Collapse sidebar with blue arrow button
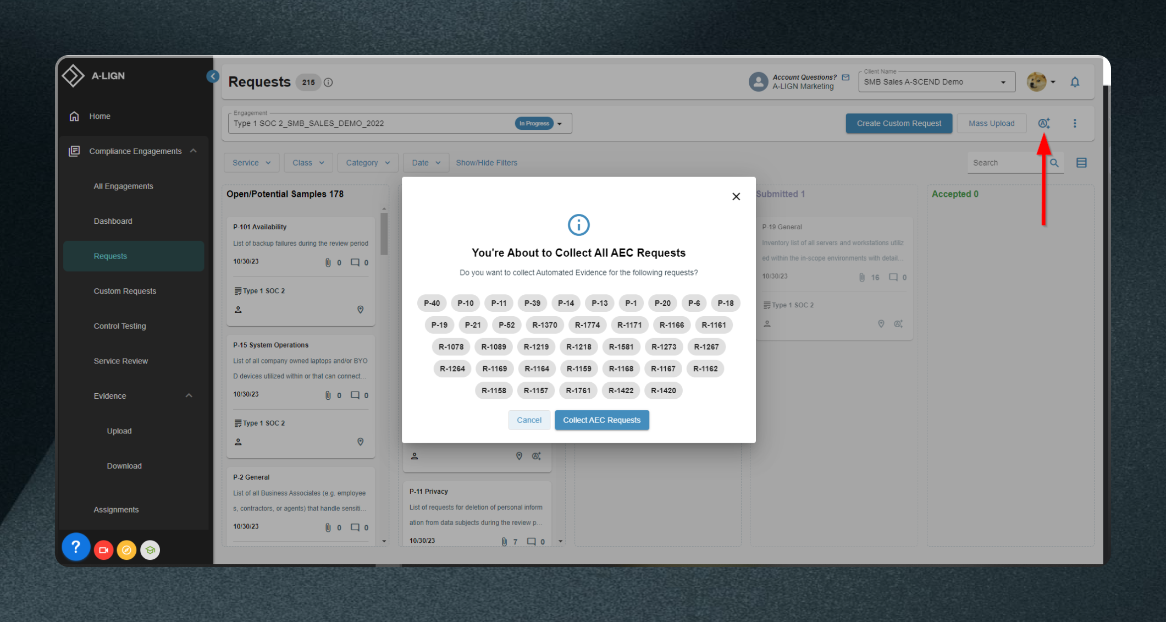 click(x=213, y=76)
